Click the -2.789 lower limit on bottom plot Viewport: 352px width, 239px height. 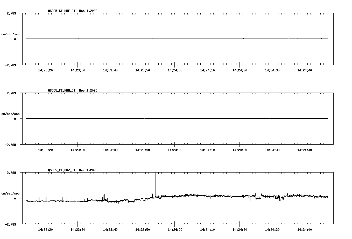coord(10,225)
